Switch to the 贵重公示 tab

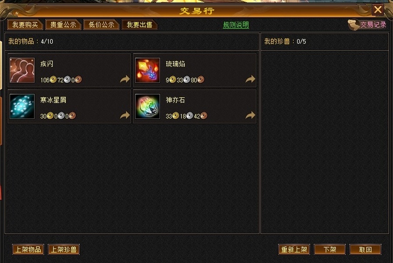(63, 25)
